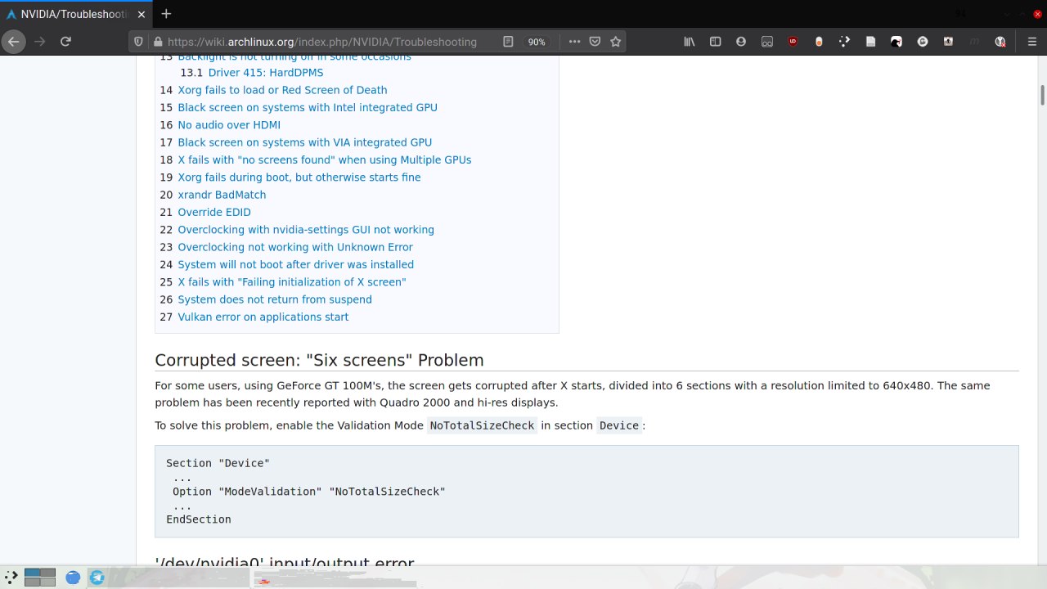Click the glasses extension icon
The height and width of the screenshot is (589, 1047).
click(767, 41)
